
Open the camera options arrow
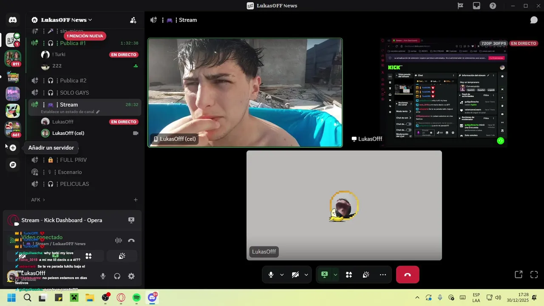pos(306,275)
